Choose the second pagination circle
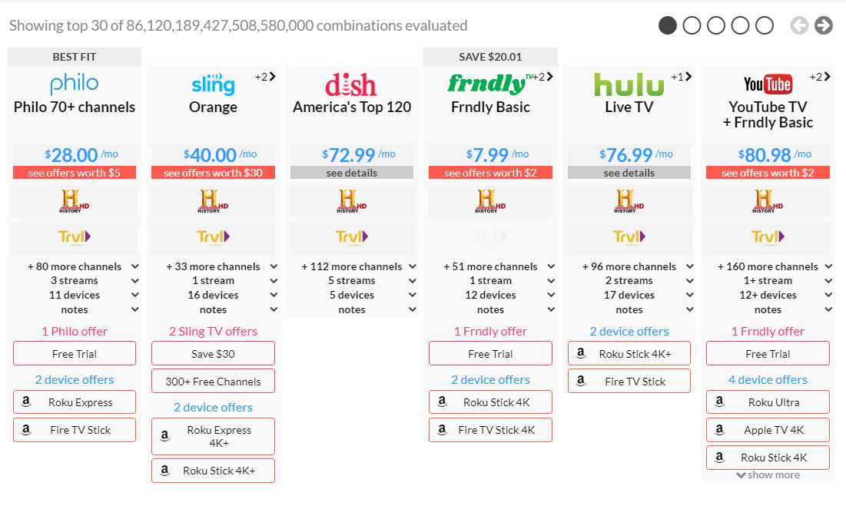The image size is (846, 509). (x=692, y=25)
